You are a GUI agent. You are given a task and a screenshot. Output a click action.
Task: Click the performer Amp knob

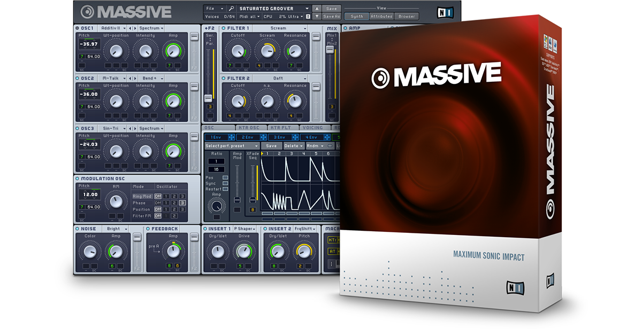[x=216, y=207]
